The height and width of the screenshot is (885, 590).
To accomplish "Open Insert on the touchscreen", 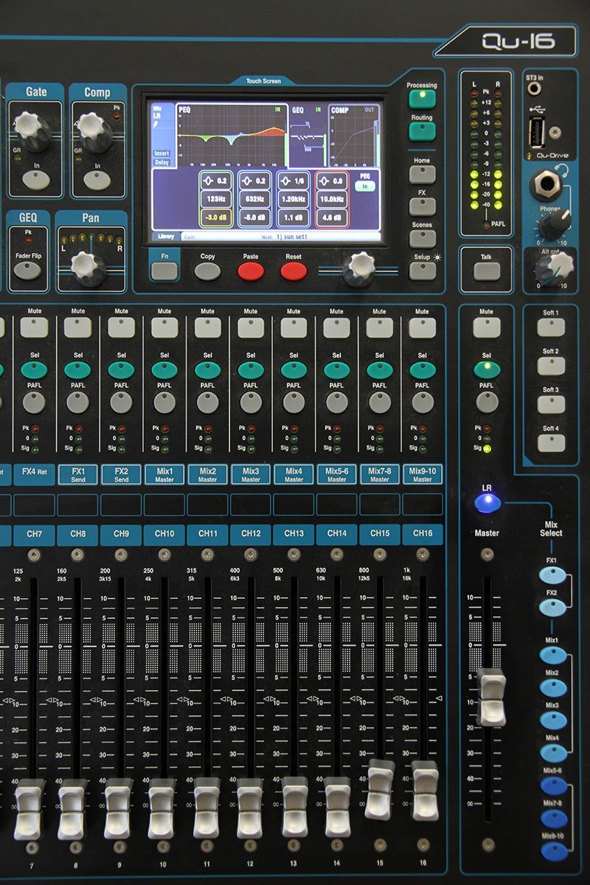I will coord(162,153).
